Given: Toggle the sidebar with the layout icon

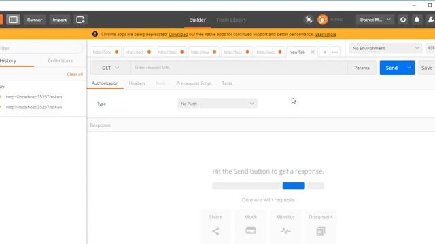Looking at the screenshot, I should 13,20.
